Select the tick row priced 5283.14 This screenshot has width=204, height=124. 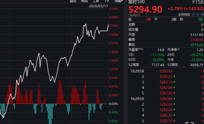point(166,82)
